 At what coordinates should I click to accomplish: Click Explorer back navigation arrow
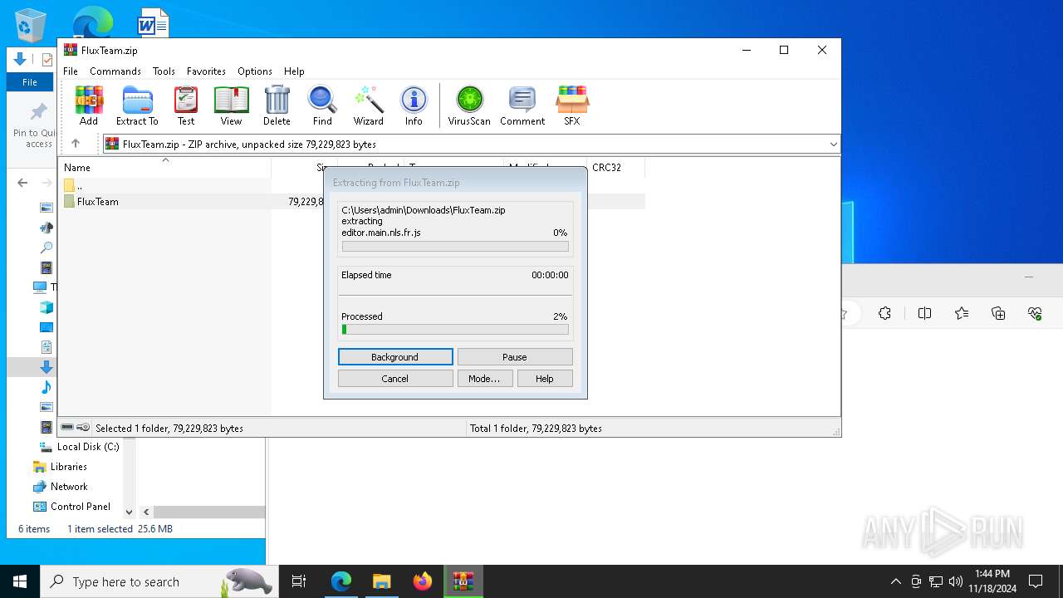click(22, 183)
